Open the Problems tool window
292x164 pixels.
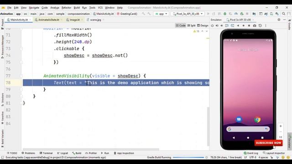(28, 153)
